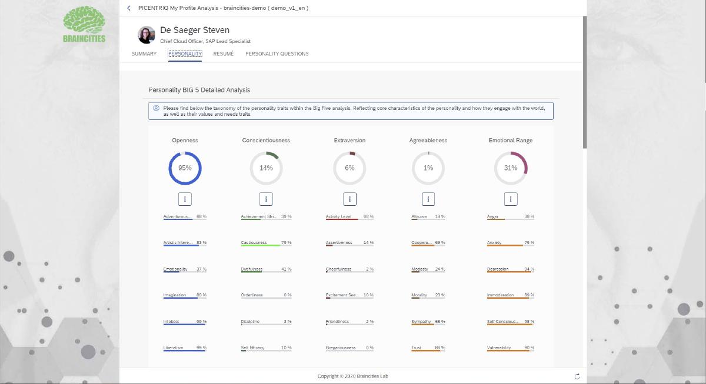Click the Cautiousness 79% progress bar
The height and width of the screenshot is (384, 706).
click(266, 245)
